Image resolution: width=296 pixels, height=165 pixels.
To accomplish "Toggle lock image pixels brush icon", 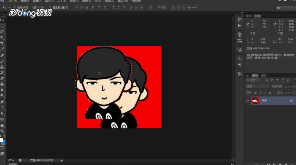I will [260, 93].
